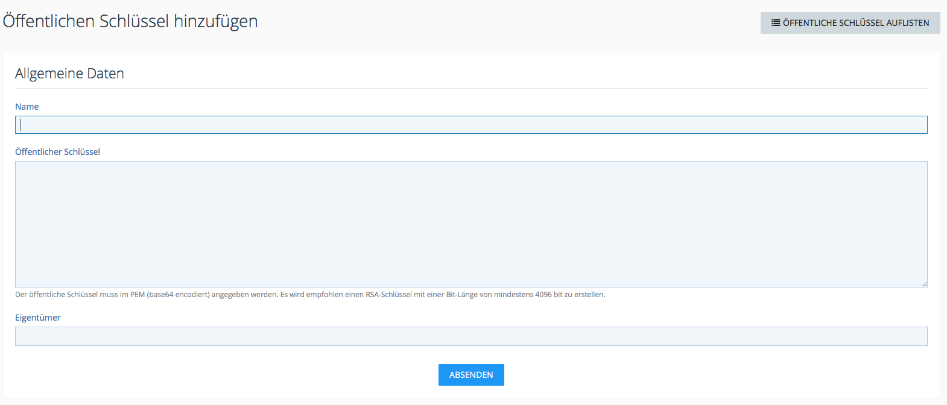Submit the form with ABSENDEN

click(471, 375)
